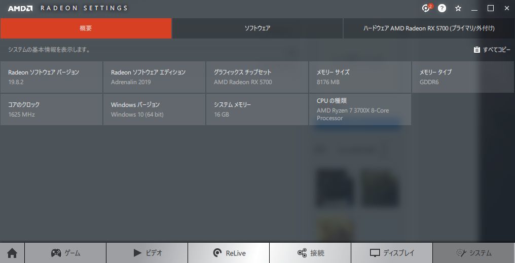515x263 pixels.
Task: Click the clipboard copy-all icon
Action: click(x=476, y=50)
